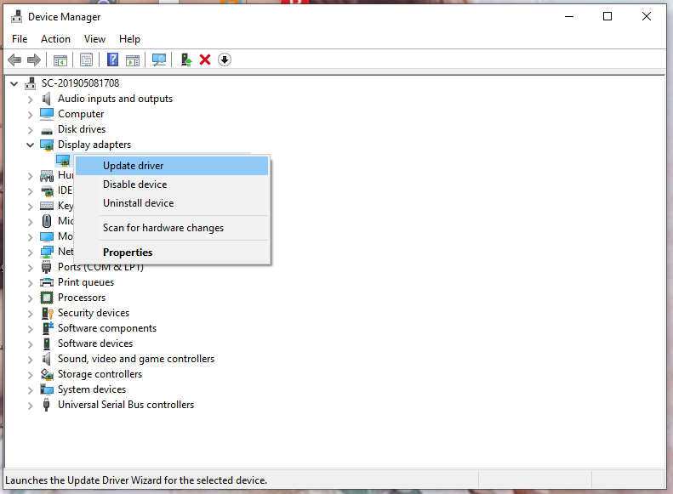Viewport: 673px width, 494px height.
Task: Select the SC-201905081708 computer name
Action: coord(80,83)
